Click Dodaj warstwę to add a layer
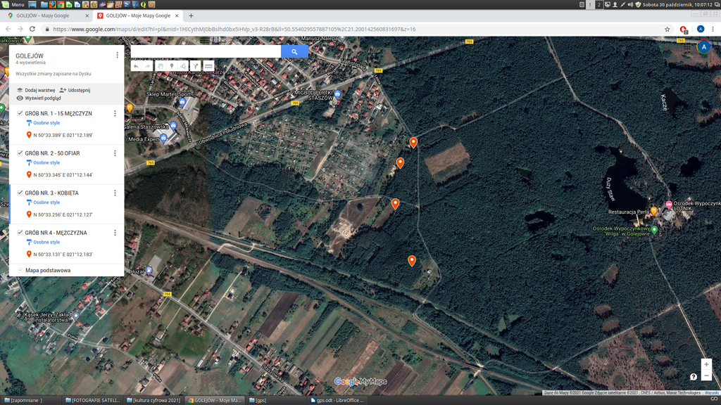Image resolution: width=721 pixels, height=405 pixels. coord(36,90)
